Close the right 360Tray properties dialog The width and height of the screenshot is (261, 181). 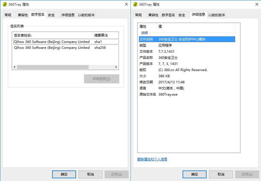click(x=256, y=4)
